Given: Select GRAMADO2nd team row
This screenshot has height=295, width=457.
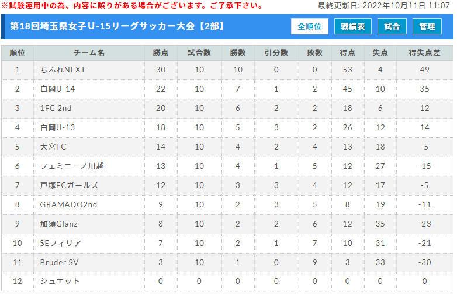Looking at the screenshot, I should (227, 204).
